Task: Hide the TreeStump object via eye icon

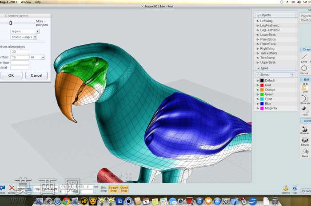Action: pos(257,58)
